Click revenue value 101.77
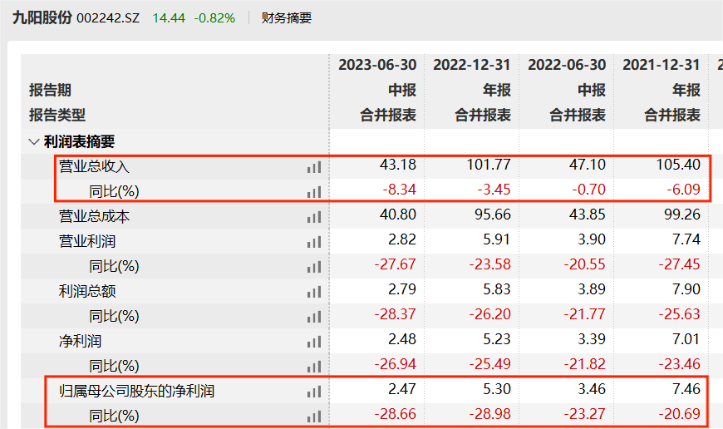The height and width of the screenshot is (429, 723). [x=489, y=165]
